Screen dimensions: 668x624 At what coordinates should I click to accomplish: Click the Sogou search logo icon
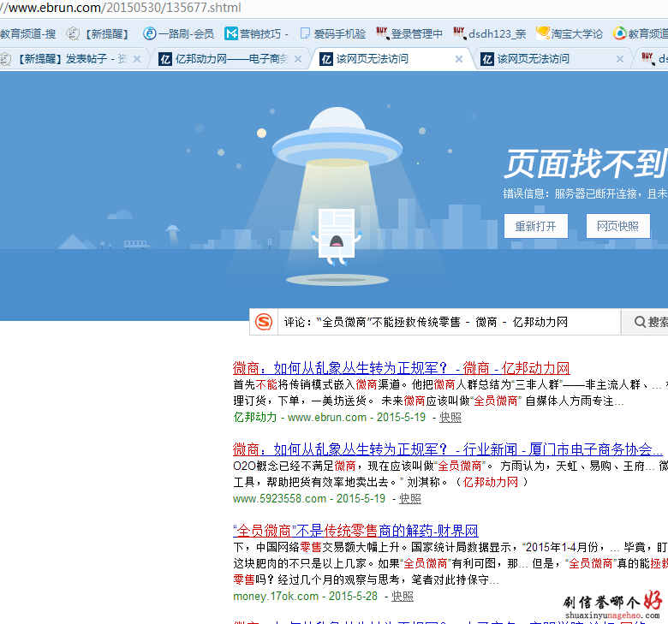[264, 322]
